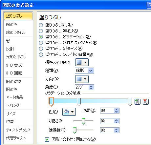Open the 種類 dropdown showing 線形
This screenshot has height=145, width=151.
point(84,71)
